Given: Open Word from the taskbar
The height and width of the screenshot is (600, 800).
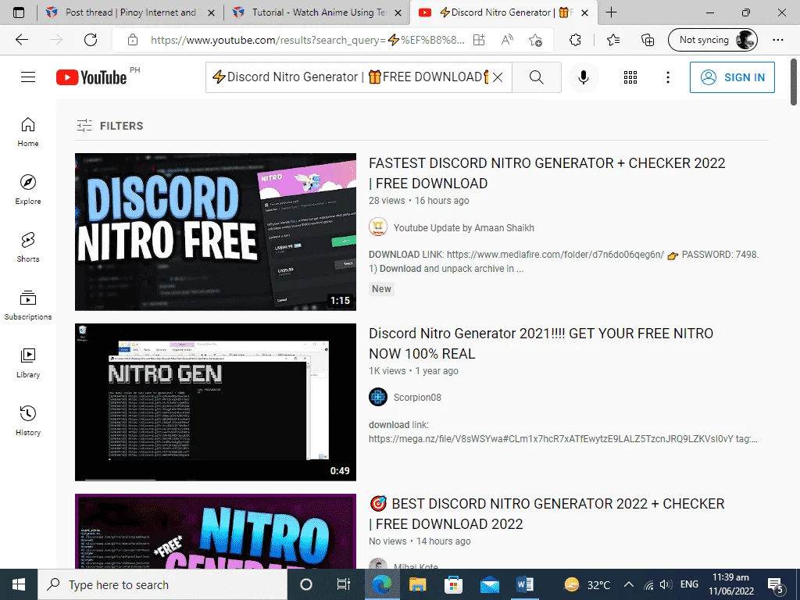Looking at the screenshot, I should pyautogui.click(x=525, y=584).
